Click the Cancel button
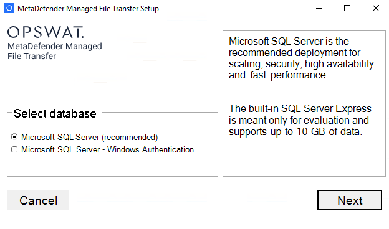Image resolution: width=389 pixels, height=229 pixels. pos(38,200)
